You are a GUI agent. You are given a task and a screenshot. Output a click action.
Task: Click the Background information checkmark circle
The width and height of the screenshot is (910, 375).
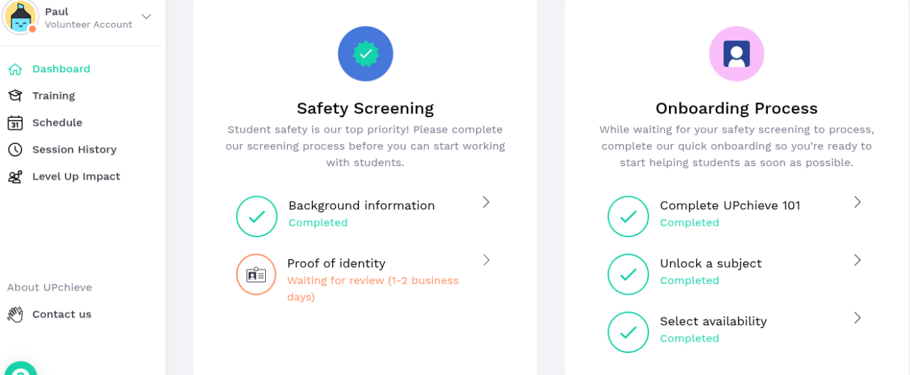257,217
